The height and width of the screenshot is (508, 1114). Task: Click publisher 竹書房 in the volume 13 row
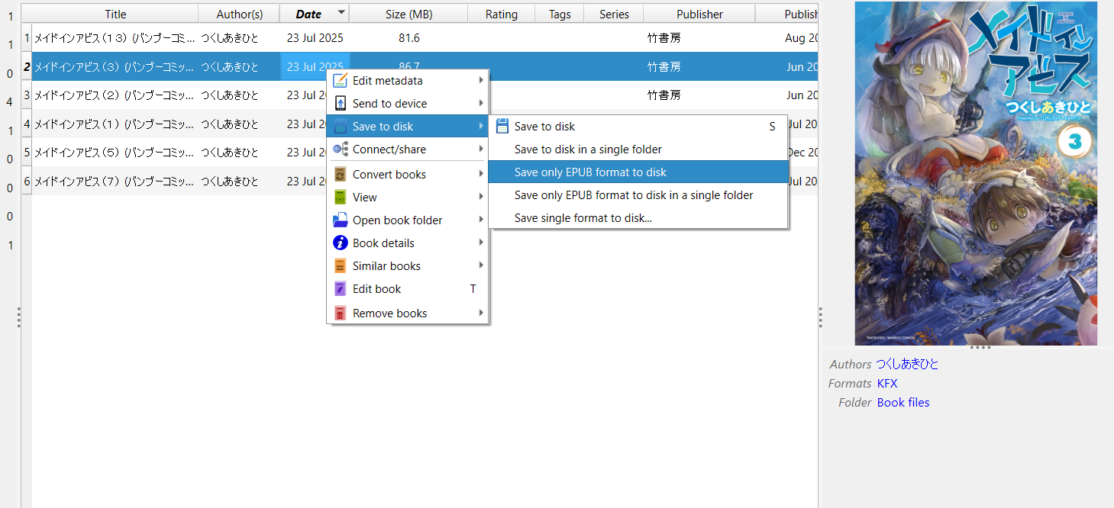click(664, 38)
